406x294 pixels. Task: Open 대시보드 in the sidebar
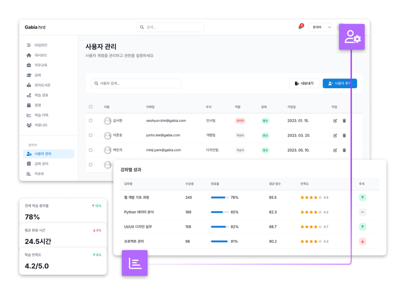point(40,55)
